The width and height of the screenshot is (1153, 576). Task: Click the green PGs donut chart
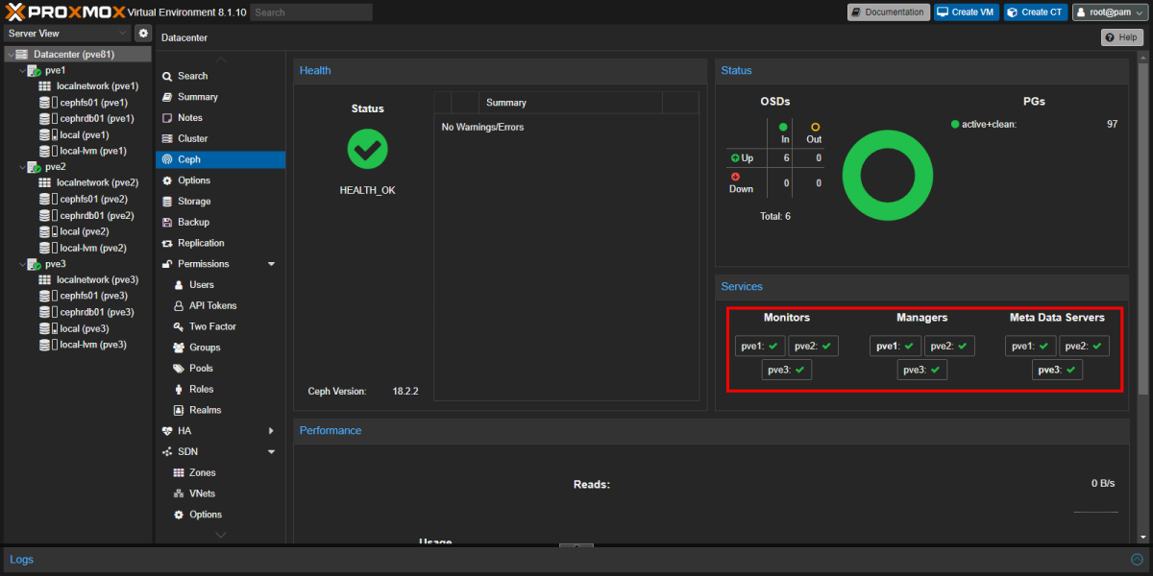(x=888, y=177)
